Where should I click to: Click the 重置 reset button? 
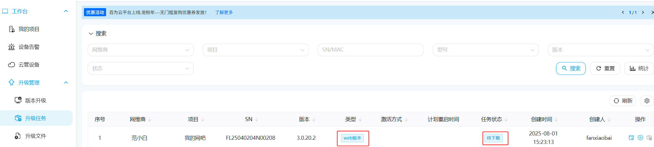(605, 68)
